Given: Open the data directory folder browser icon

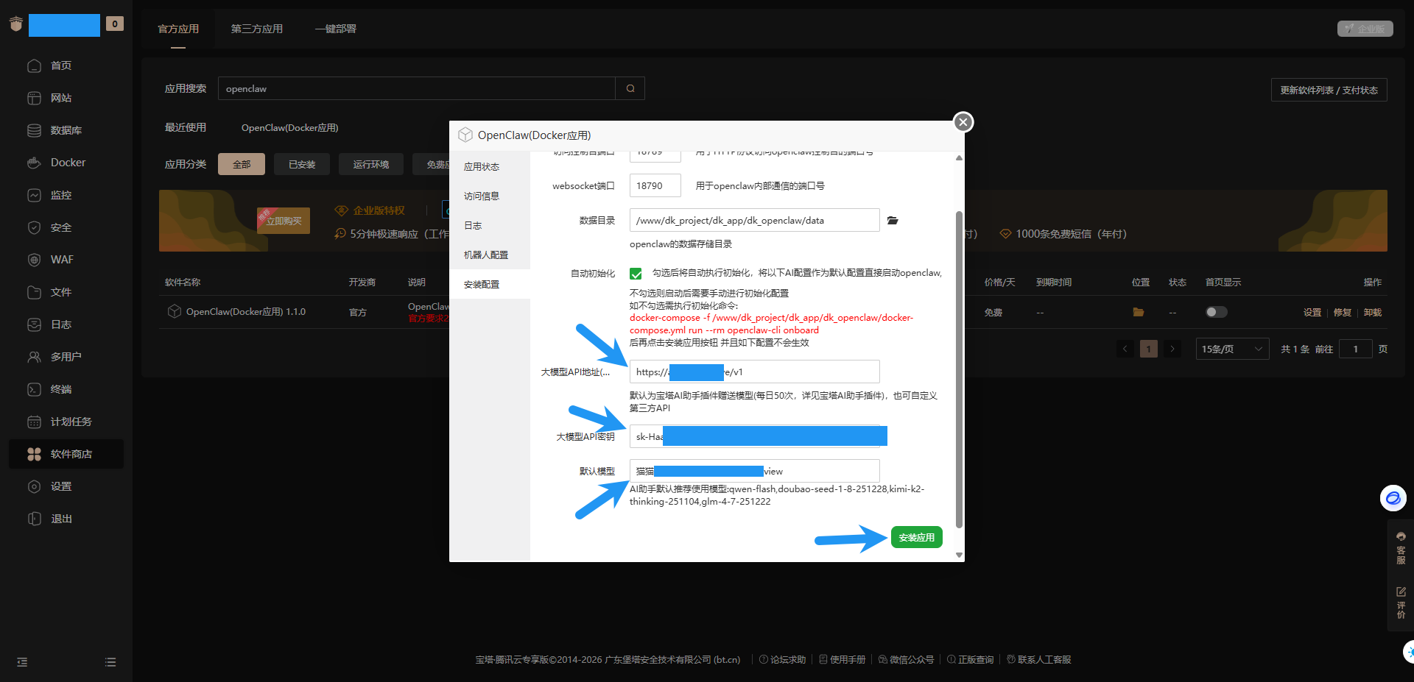Looking at the screenshot, I should point(893,221).
